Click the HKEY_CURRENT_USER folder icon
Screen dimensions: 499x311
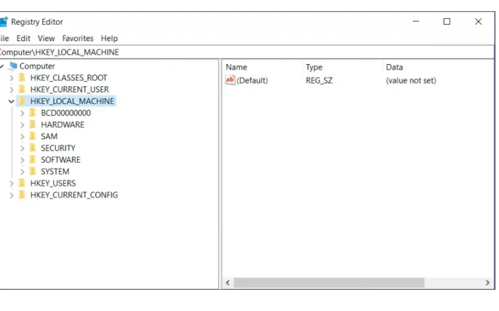point(22,90)
